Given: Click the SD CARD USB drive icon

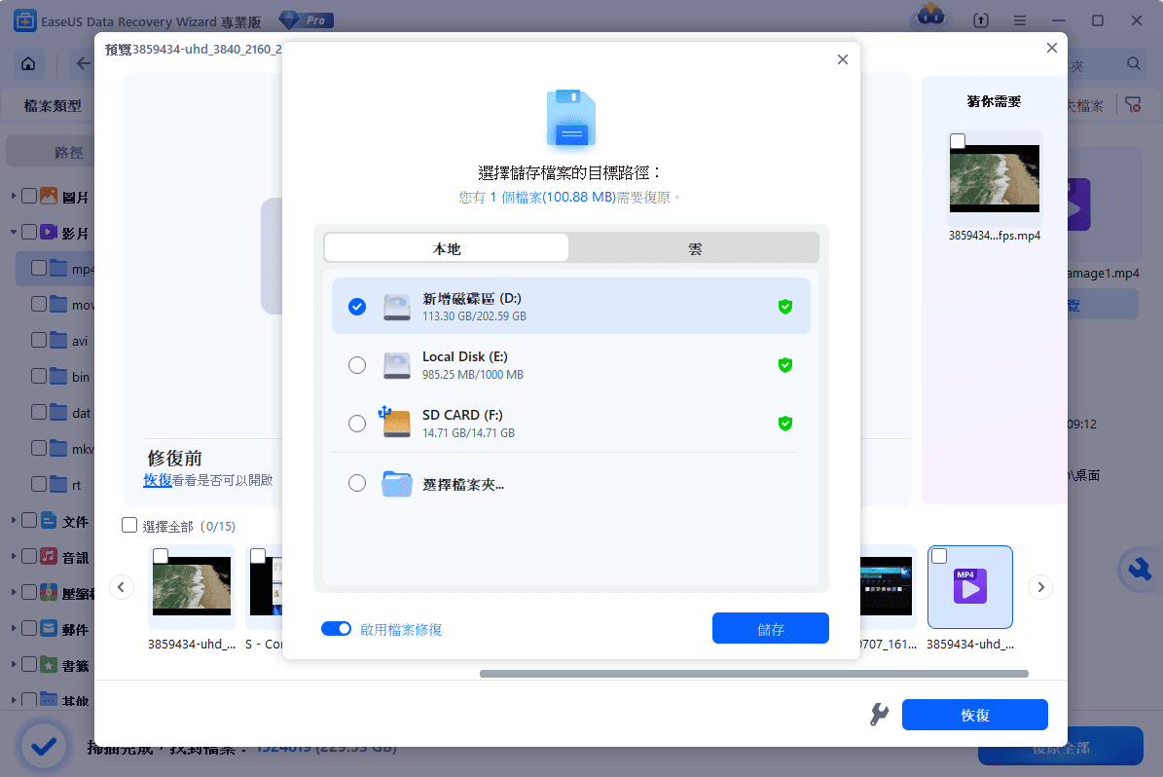Looking at the screenshot, I should coord(395,422).
